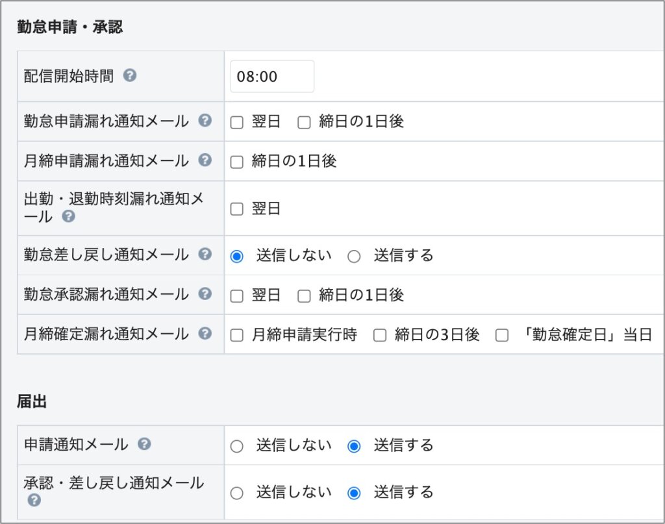Viewport: 665px width, 524px height.
Task: Tick 締日の1日後 for 月締申請漏れ通知メール
Action: click(x=237, y=162)
